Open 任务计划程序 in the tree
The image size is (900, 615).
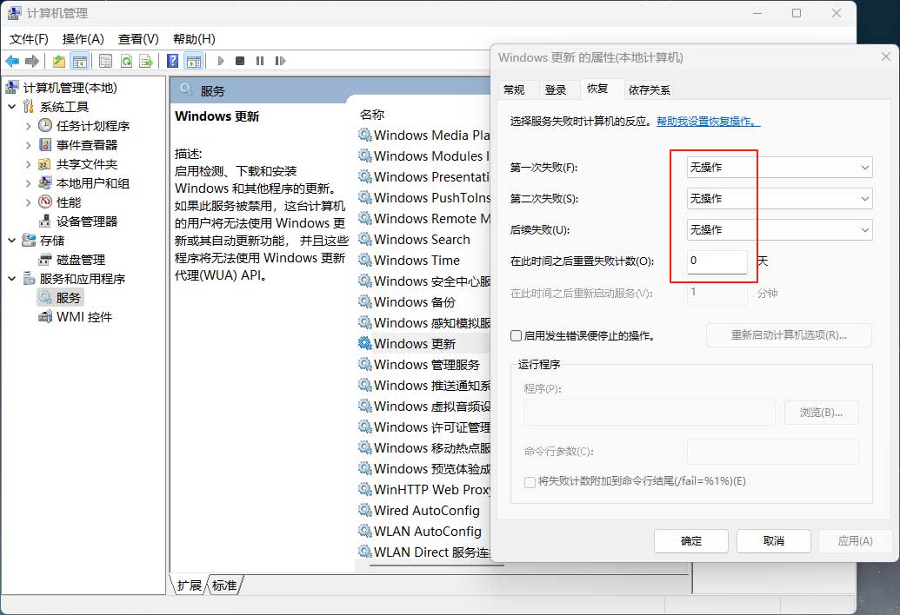(92, 126)
